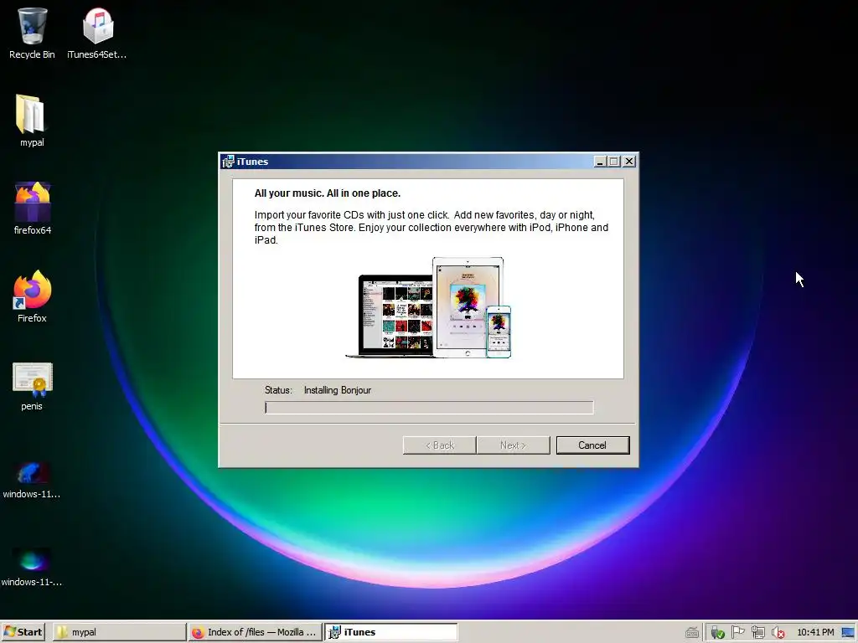Open the Action Center flag tray icon
Screen dimensions: 858x643
click(737, 632)
